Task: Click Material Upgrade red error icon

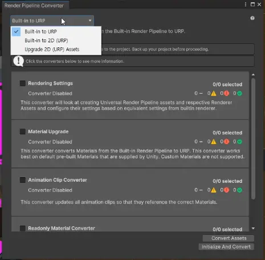Action: click(x=226, y=142)
